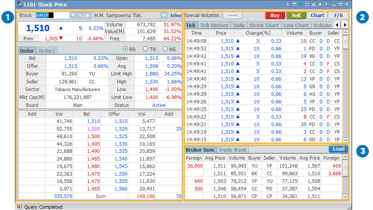Switch to the Trade Book tab
The width and height of the screenshot is (373, 210).
(232, 150)
